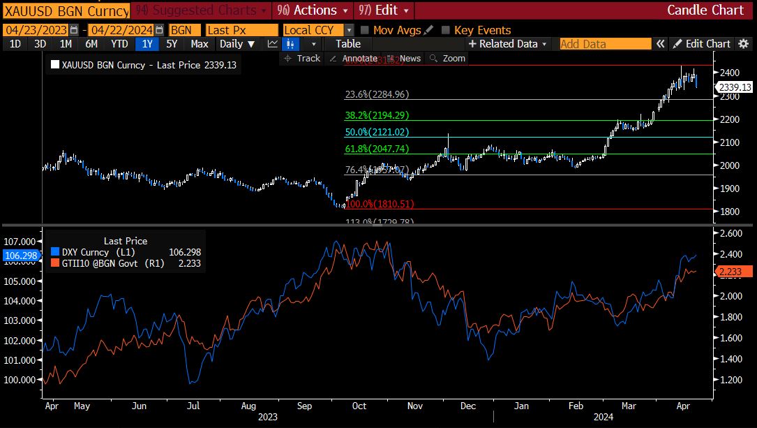Click the XAUUSD BGN Curncy security field
The width and height of the screenshot is (757, 428).
[66, 10]
